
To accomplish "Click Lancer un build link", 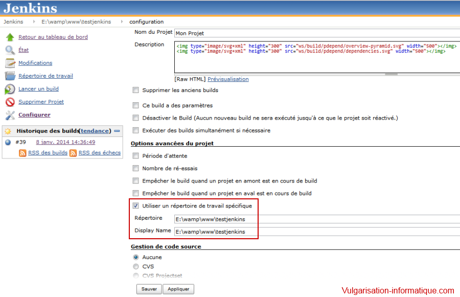I will [38, 88].
